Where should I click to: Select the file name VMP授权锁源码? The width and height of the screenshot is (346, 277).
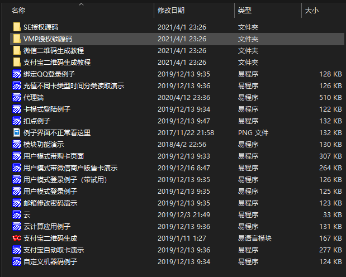tap(48, 39)
